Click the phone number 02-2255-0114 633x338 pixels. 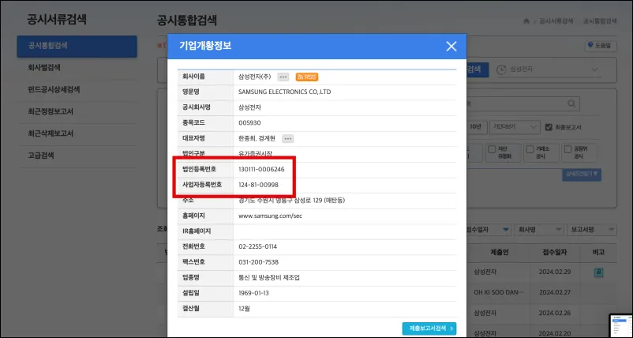257,246
